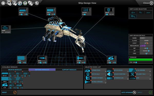The width and height of the screenshot is (154, 96).
Task: Pick the Flak category icon in Available Modules
Action: click(x=5, y=86)
